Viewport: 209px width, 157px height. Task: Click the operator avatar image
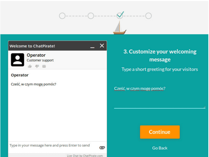pos(18,60)
